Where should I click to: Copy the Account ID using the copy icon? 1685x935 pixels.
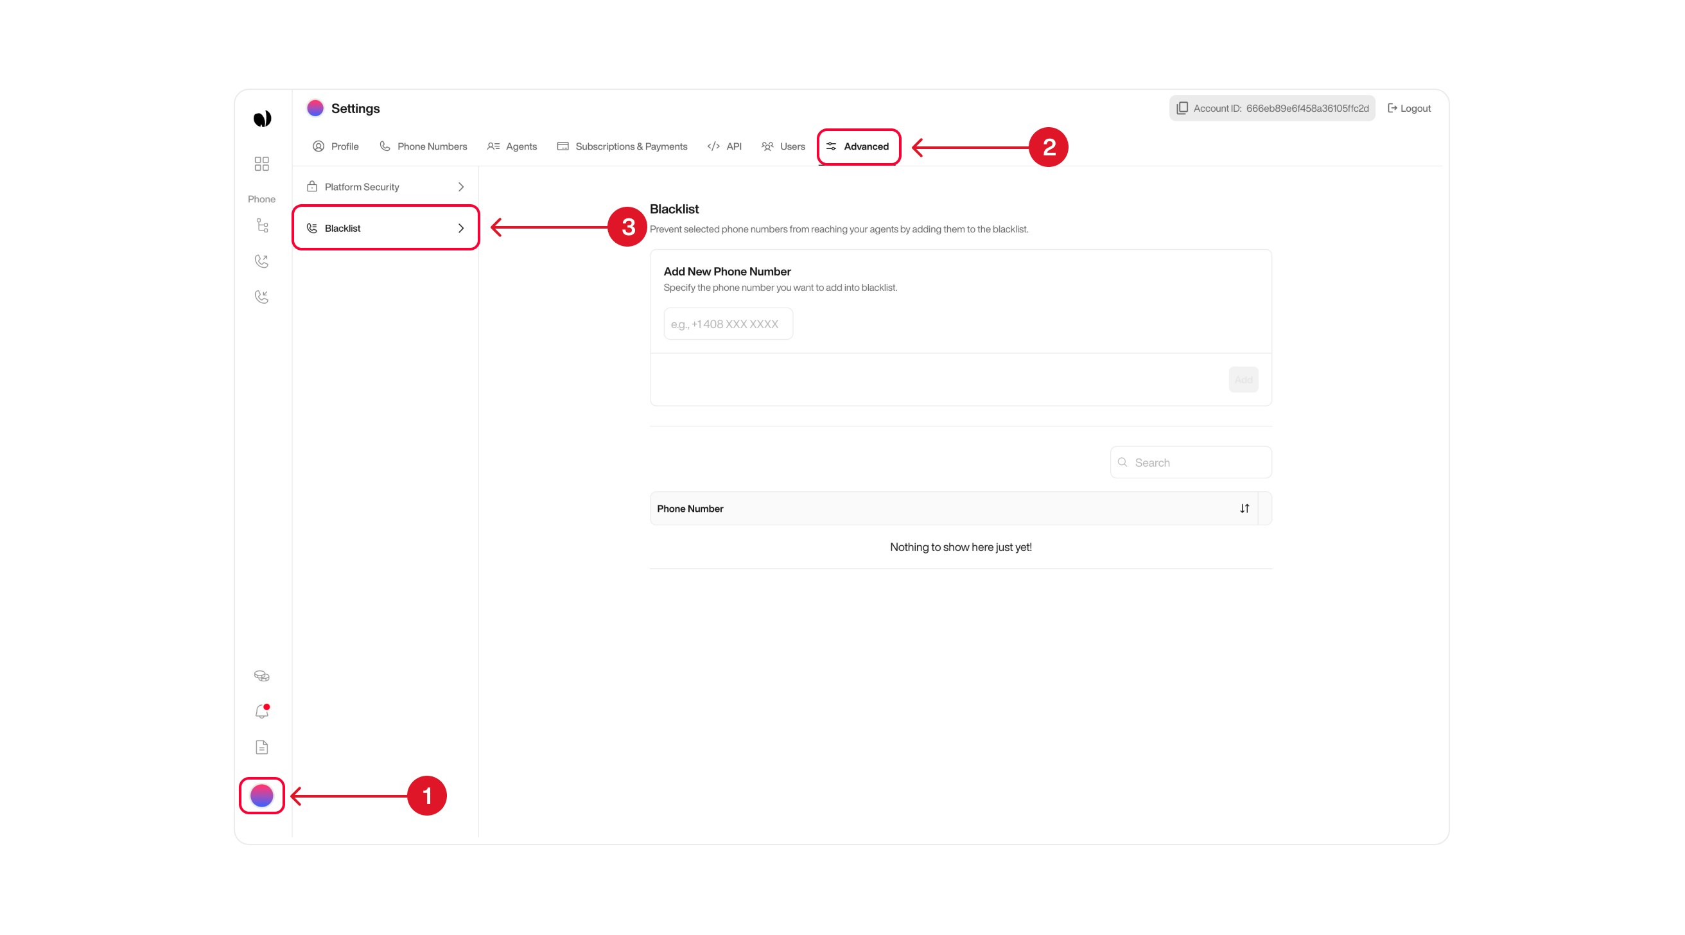[x=1183, y=108]
